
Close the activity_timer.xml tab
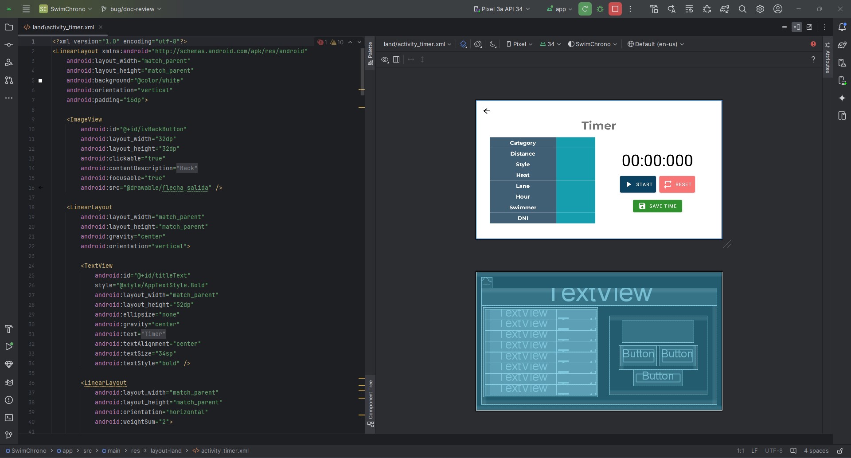(x=101, y=27)
